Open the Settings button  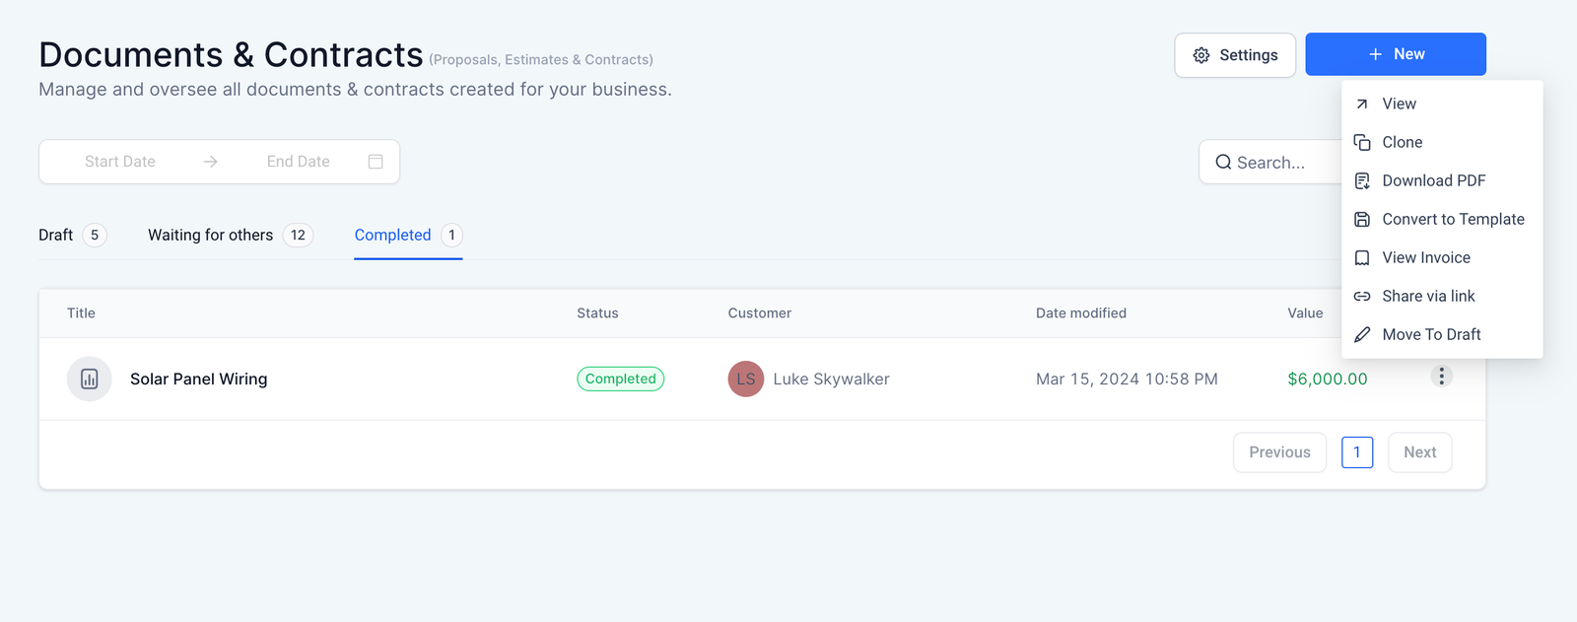pyautogui.click(x=1234, y=55)
